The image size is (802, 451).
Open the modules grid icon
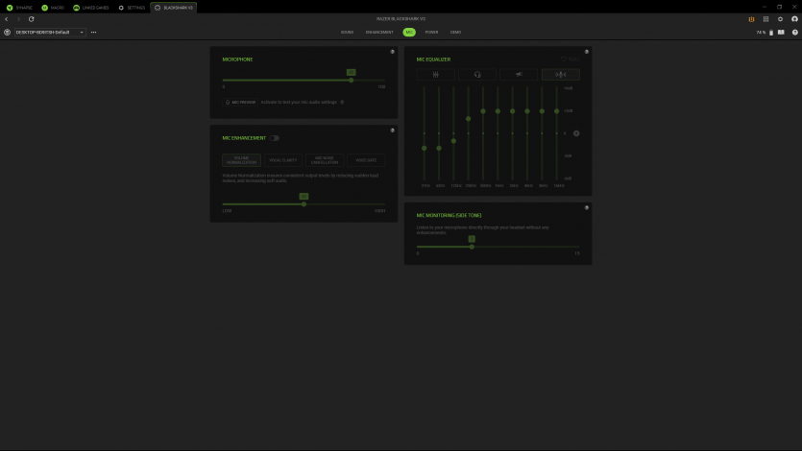(766, 19)
